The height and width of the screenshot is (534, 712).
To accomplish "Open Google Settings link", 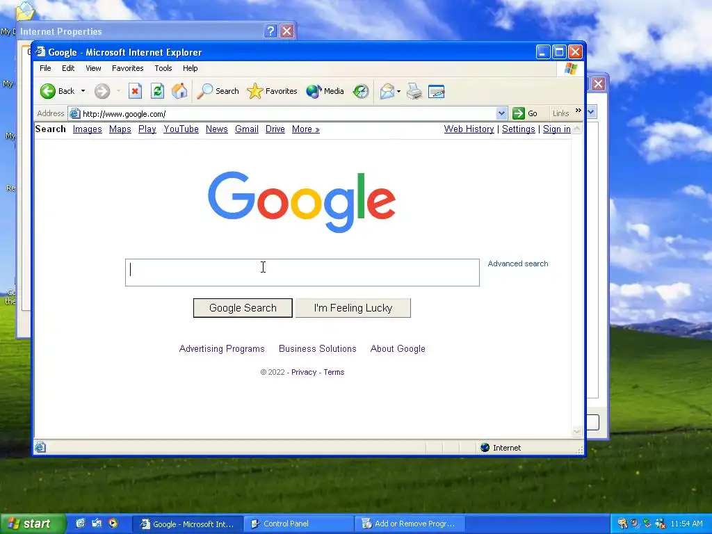I will [x=519, y=129].
